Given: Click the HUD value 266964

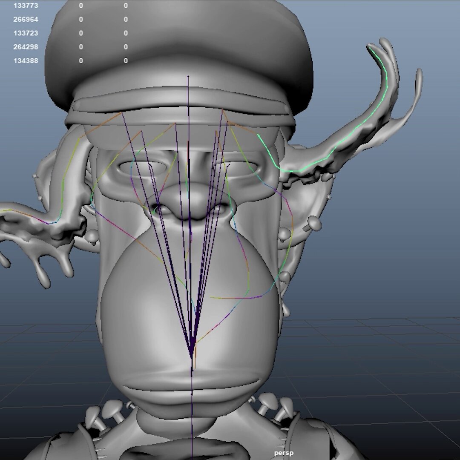Looking at the screenshot, I should 26,19.
